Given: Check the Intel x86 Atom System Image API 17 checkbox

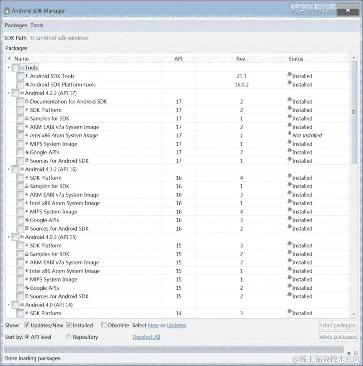Looking at the screenshot, I should (x=20, y=135).
